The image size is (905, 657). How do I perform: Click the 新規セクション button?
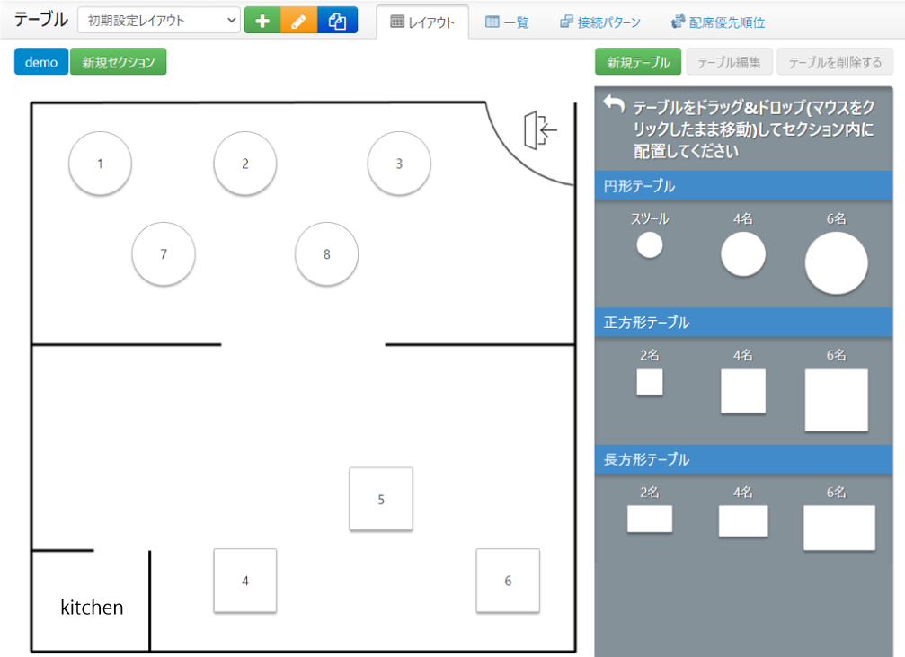click(119, 62)
